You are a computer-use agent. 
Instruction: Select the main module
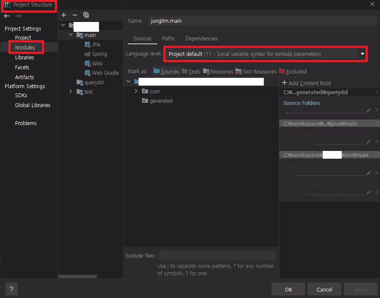tap(86, 35)
